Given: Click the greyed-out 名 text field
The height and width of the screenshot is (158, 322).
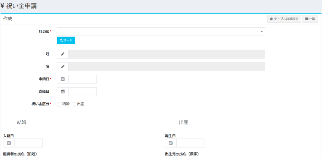Looking at the screenshot, I should pos(167,67).
